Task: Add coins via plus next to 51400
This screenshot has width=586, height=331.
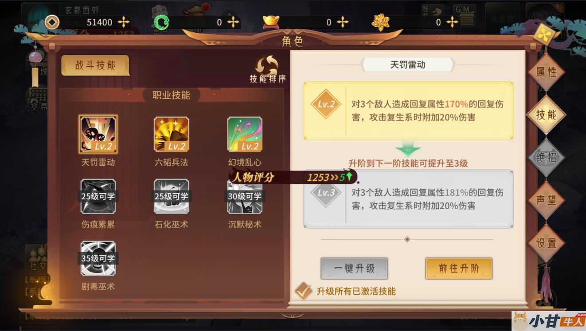Action: (123, 22)
